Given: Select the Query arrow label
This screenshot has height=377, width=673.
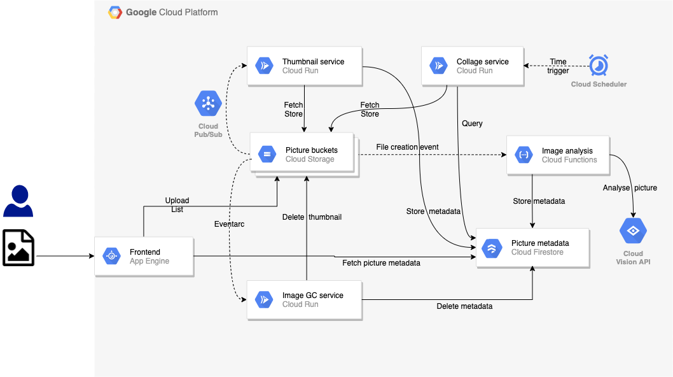Looking at the screenshot, I should (x=472, y=124).
